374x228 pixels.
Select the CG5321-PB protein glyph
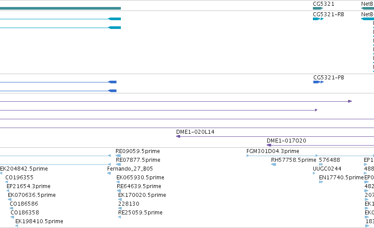[x=319, y=82]
